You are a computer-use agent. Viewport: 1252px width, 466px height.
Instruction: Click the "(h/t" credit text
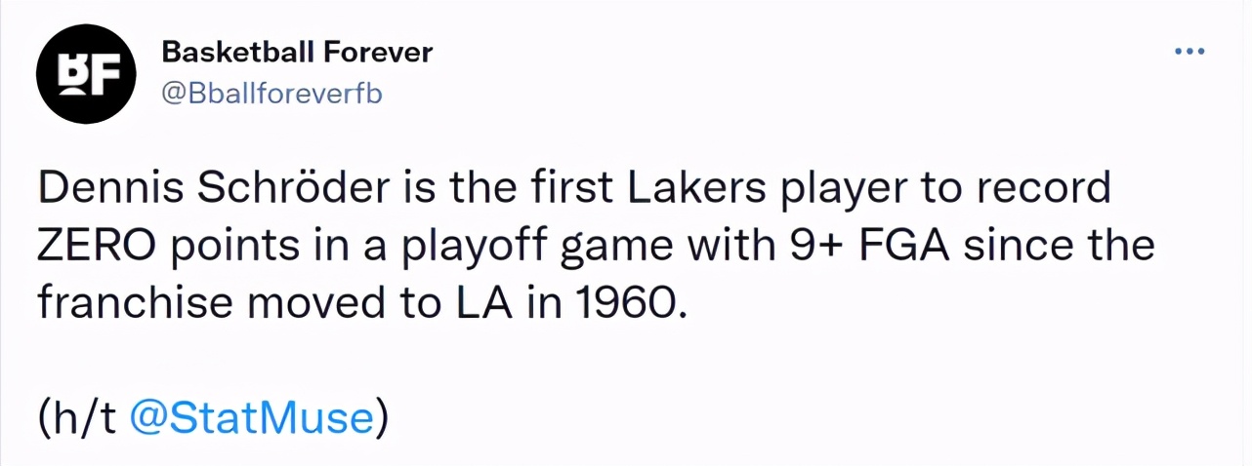point(77,418)
